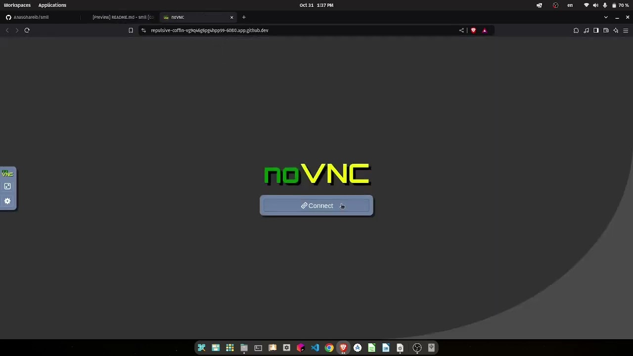This screenshot has width=633, height=356.
Task: Open the settings gear in the dock
Action: coord(286,348)
